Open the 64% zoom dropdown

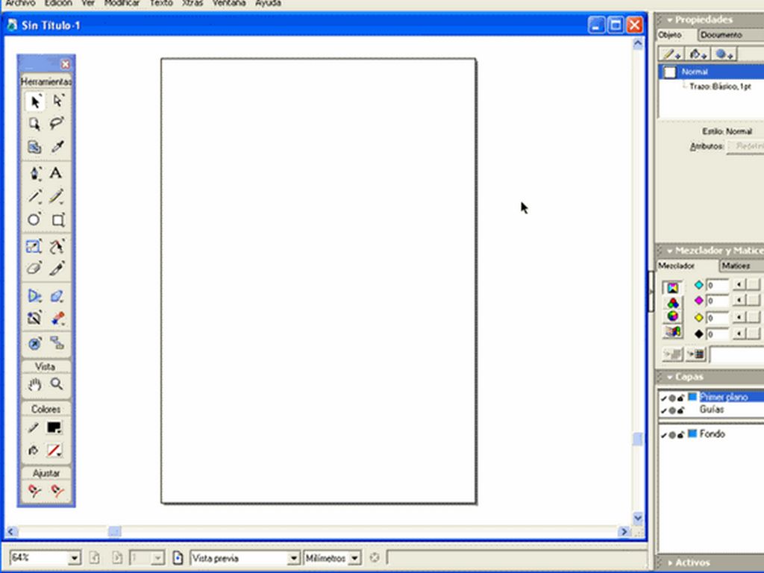(x=74, y=558)
